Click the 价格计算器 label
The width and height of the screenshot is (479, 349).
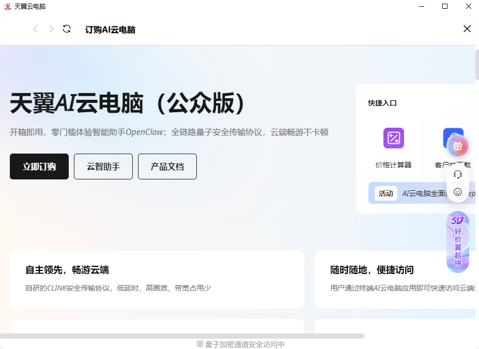pyautogui.click(x=393, y=165)
